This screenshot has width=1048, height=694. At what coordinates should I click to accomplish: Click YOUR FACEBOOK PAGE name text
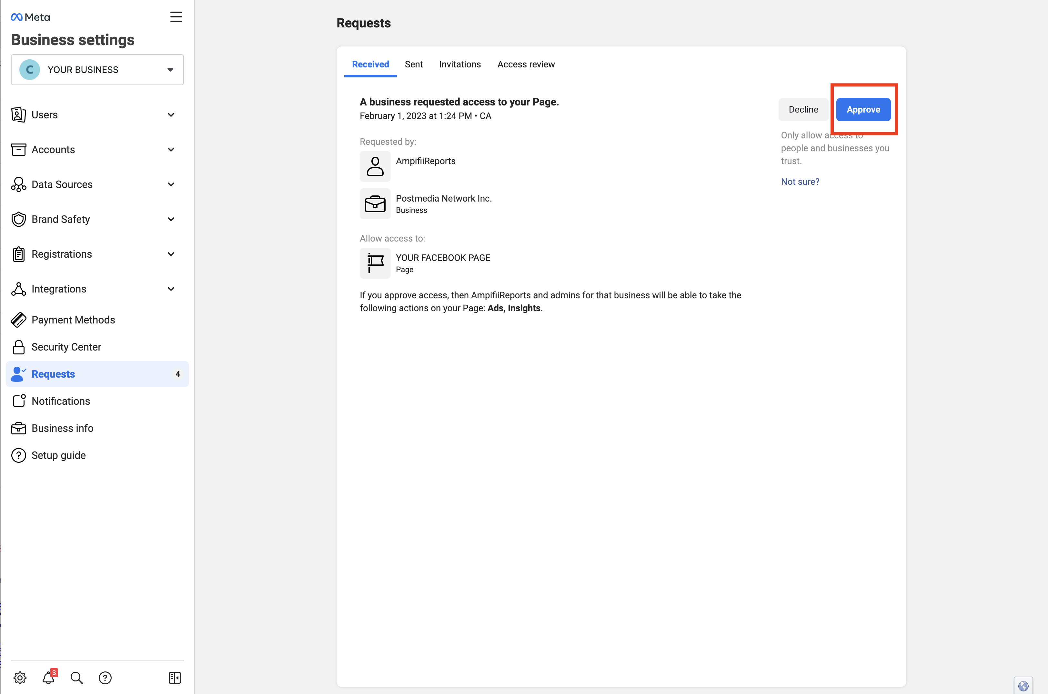click(x=443, y=258)
